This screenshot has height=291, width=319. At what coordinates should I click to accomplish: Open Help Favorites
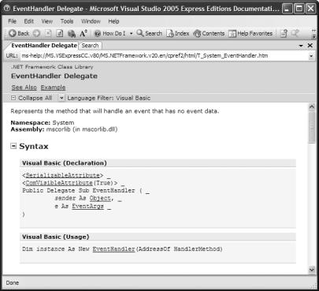tap(250, 33)
